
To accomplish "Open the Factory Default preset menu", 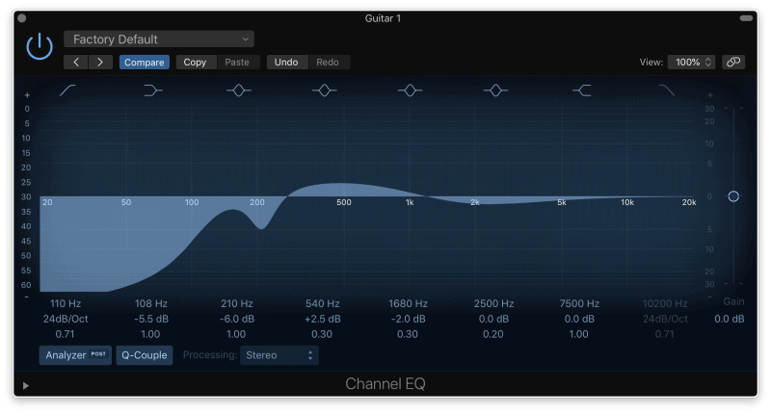I will coord(159,39).
